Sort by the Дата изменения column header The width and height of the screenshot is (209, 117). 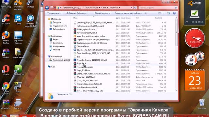pos(123,18)
